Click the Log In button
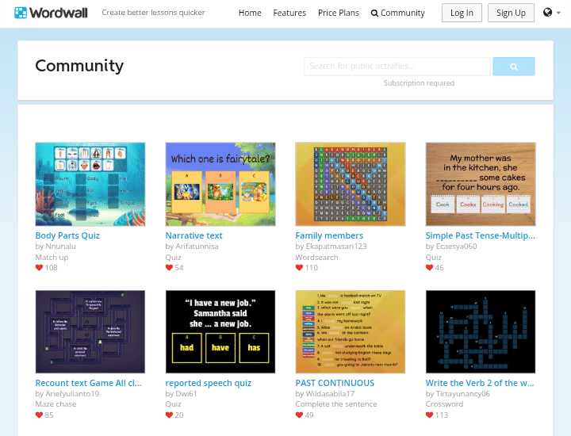 (462, 13)
